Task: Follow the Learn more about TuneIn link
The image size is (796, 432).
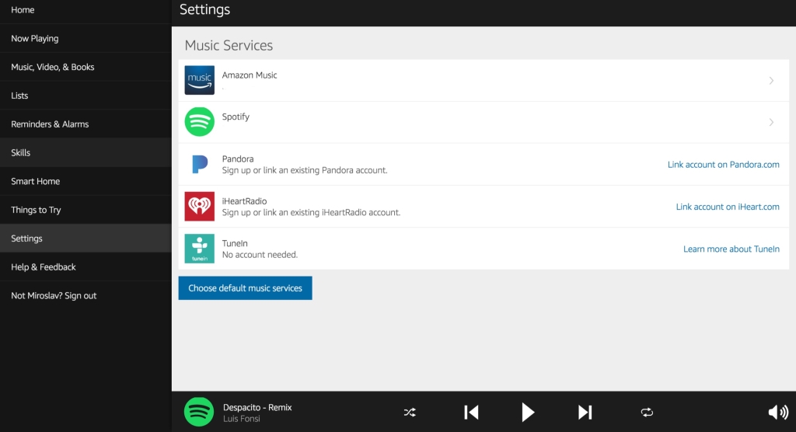Action: point(731,249)
